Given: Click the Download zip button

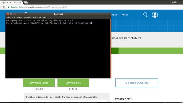Looking at the screenshot, I should tap(73, 83).
